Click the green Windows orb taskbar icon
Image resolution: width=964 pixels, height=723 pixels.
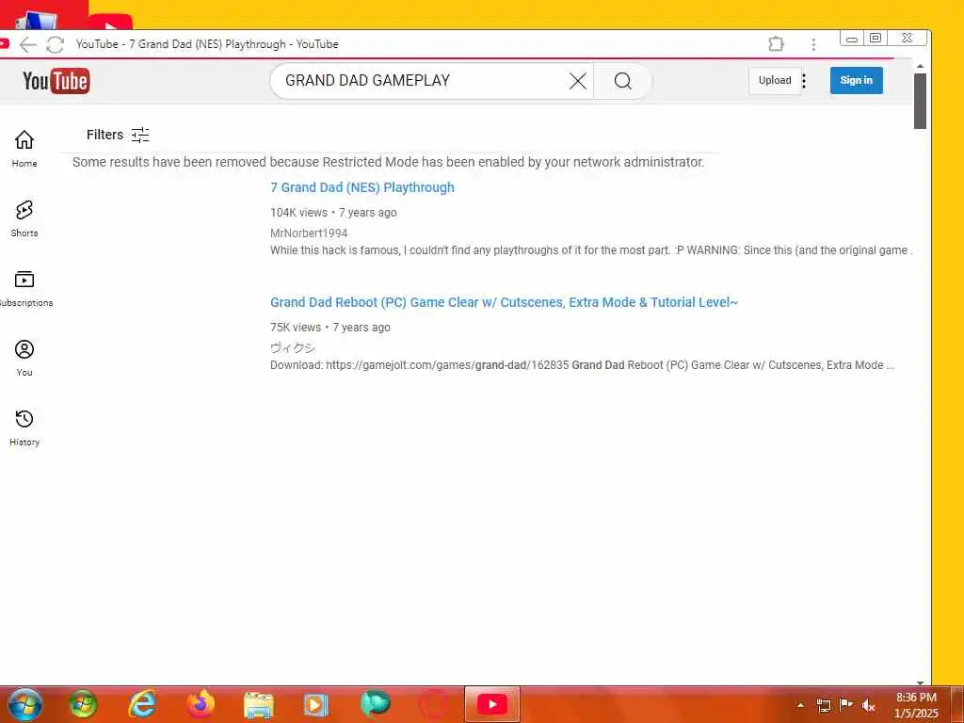pos(83,704)
